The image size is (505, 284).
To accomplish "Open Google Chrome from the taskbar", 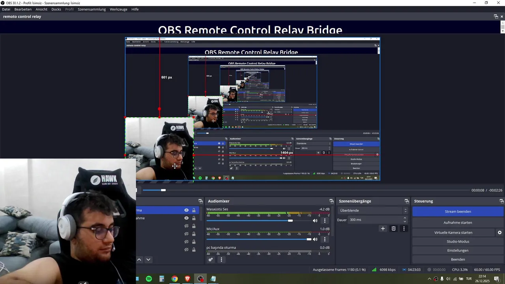I will coord(175,279).
